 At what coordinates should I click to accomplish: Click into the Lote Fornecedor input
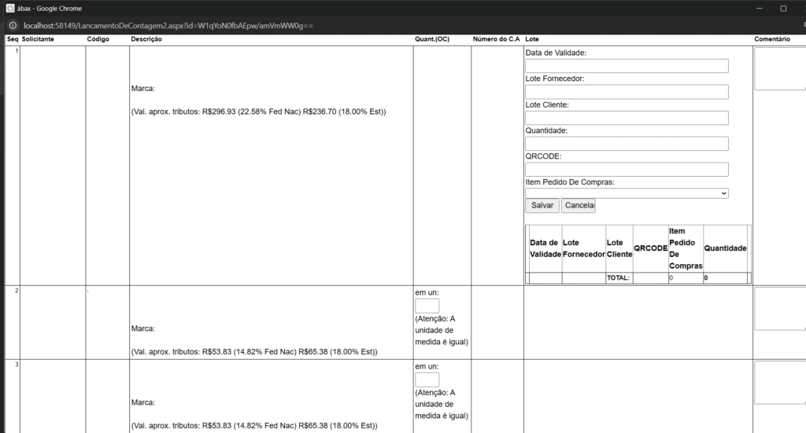627,92
